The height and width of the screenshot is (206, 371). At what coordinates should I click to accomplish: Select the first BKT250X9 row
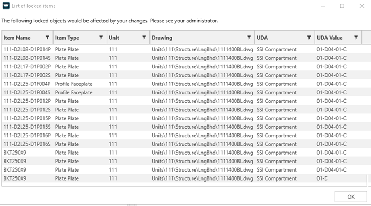[x=184, y=153]
